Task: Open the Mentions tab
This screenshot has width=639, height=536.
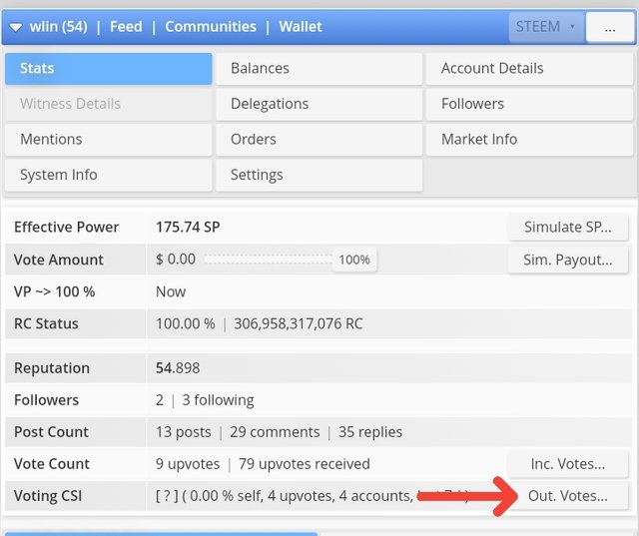Action: 109,140
